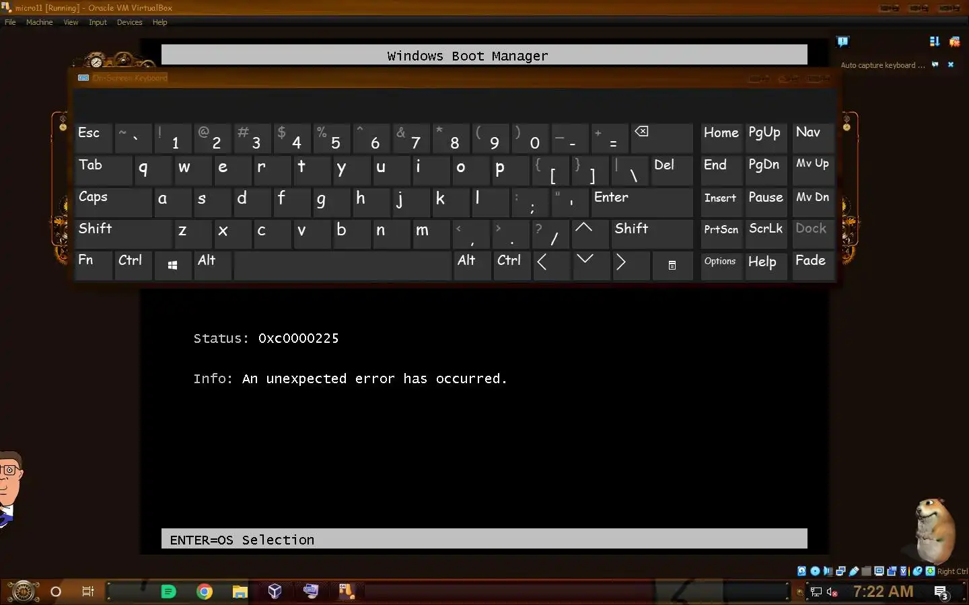Toggle the left Alt key

pos(213,265)
